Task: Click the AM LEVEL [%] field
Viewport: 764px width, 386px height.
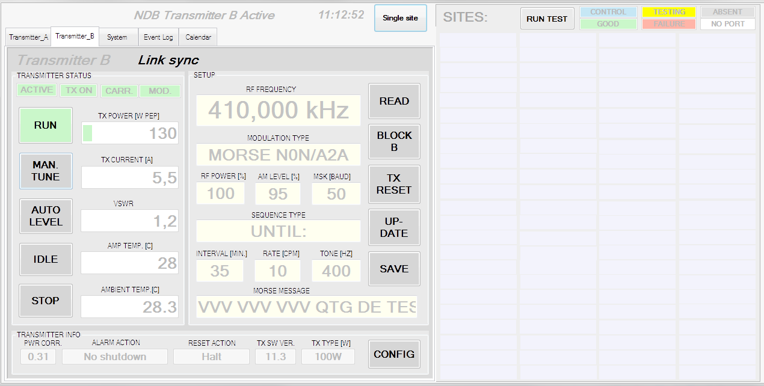Action: click(x=278, y=194)
